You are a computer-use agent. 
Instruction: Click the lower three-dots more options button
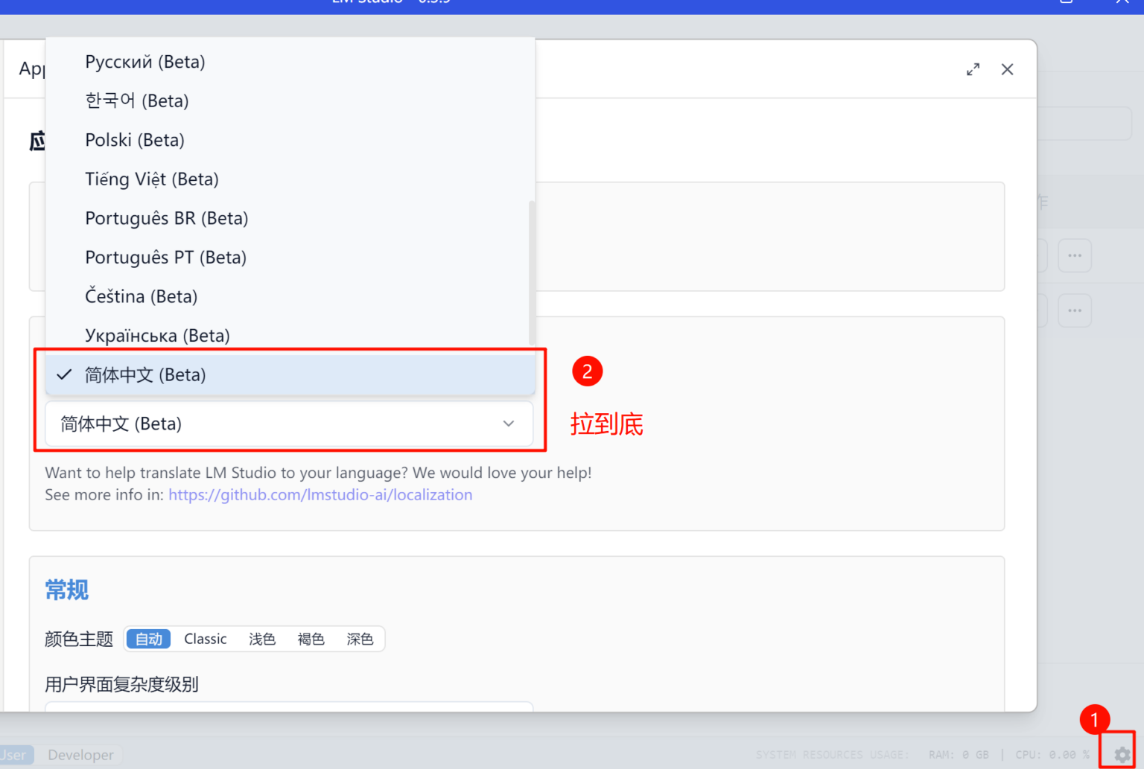[x=1074, y=310]
